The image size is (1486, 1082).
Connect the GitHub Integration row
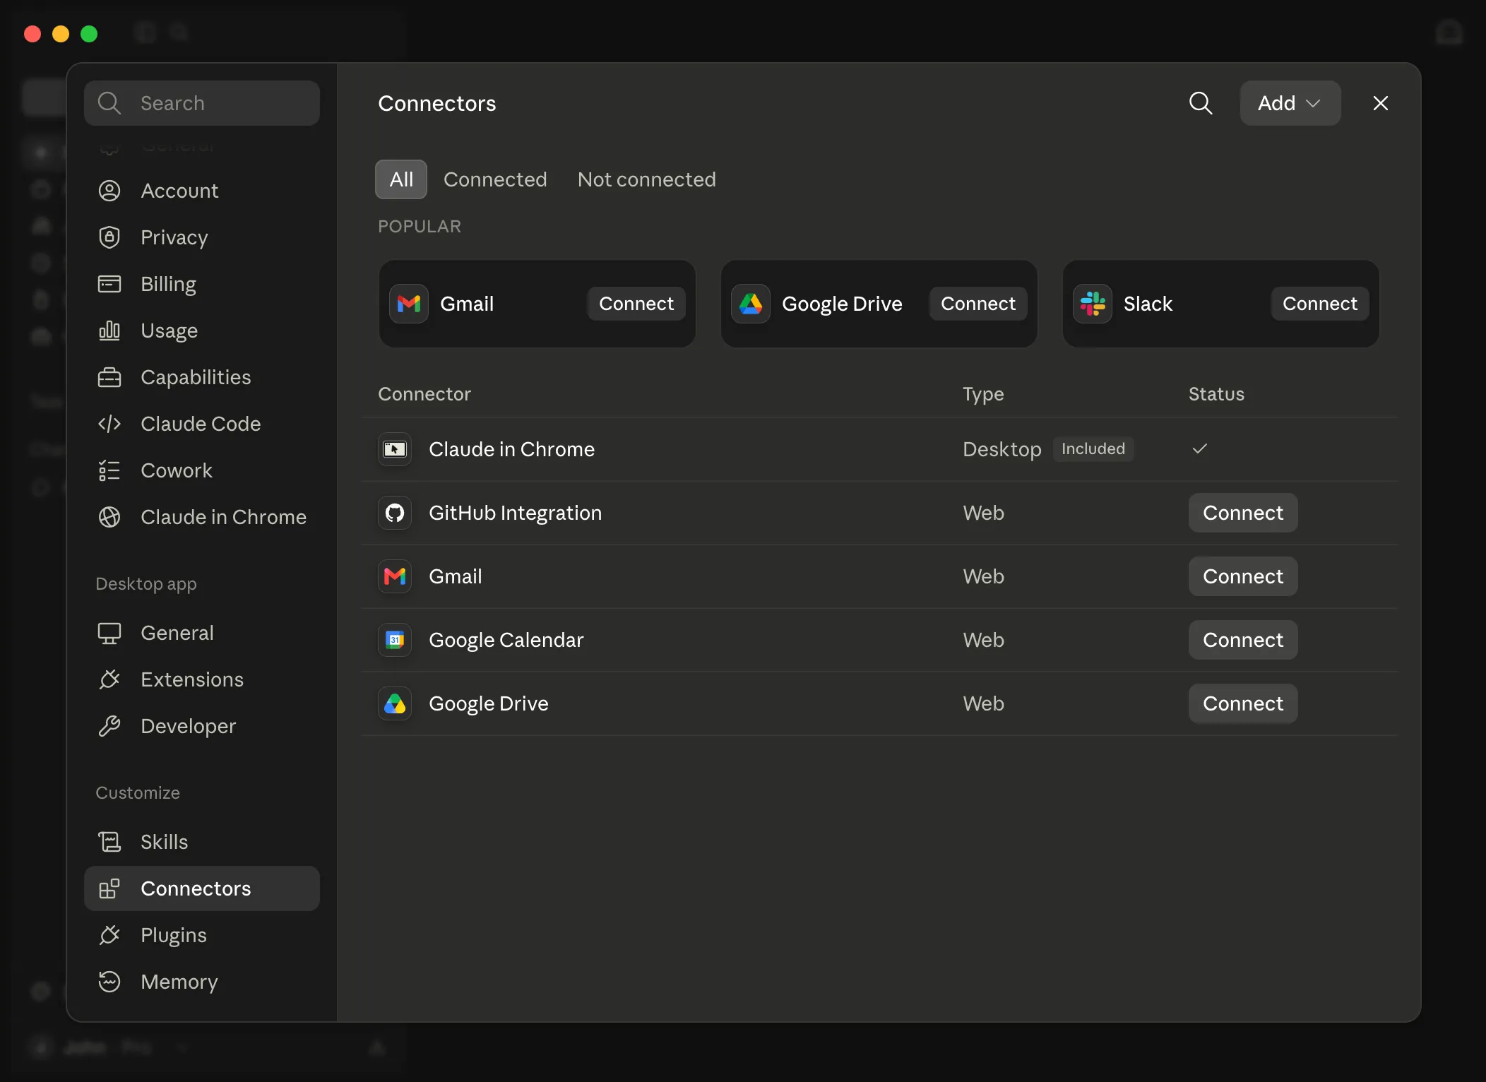click(x=1243, y=513)
